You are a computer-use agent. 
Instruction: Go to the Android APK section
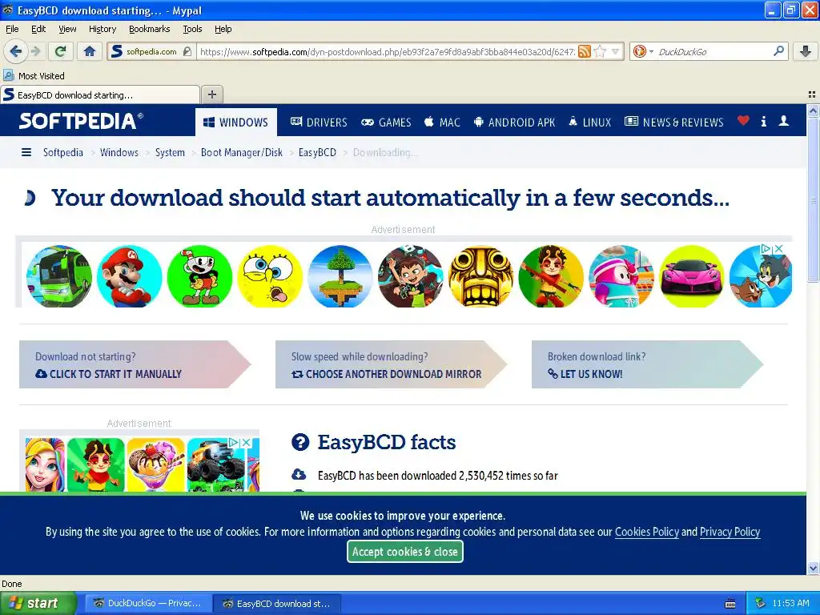(514, 122)
